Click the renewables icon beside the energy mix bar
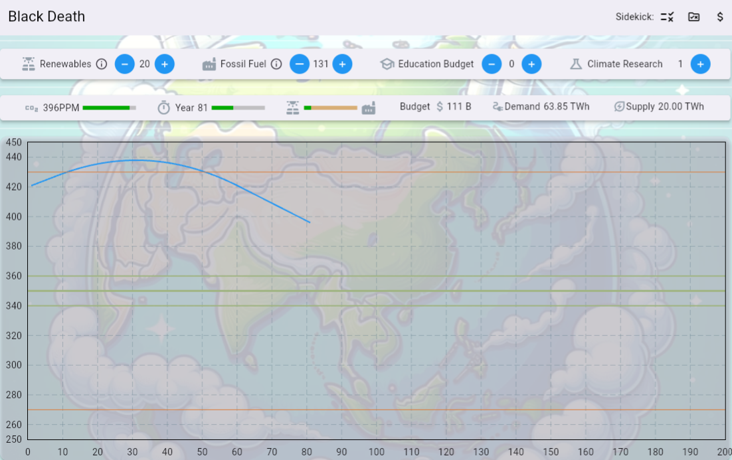Viewport: 732px width, 460px height. pyautogui.click(x=293, y=108)
